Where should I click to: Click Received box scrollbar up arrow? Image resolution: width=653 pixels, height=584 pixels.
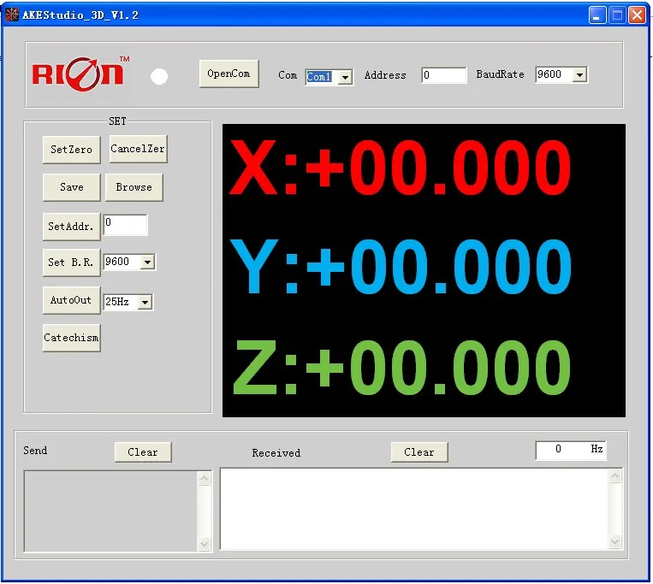click(x=614, y=476)
